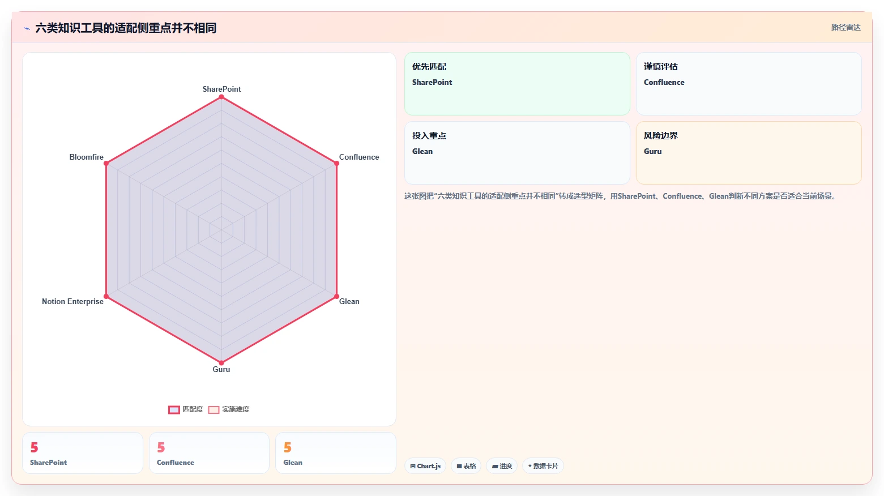This screenshot has width=884, height=496.
Task: Click the 数据卡片 tag
Action: [x=543, y=466]
